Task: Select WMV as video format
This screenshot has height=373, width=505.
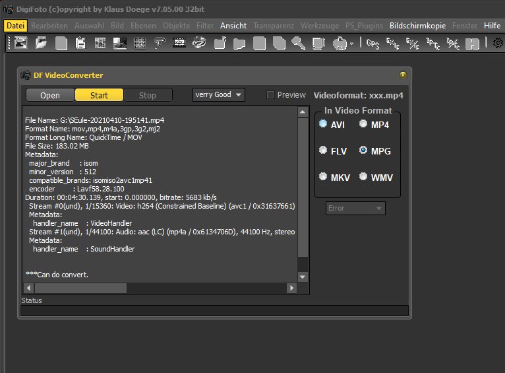Action: [x=363, y=177]
